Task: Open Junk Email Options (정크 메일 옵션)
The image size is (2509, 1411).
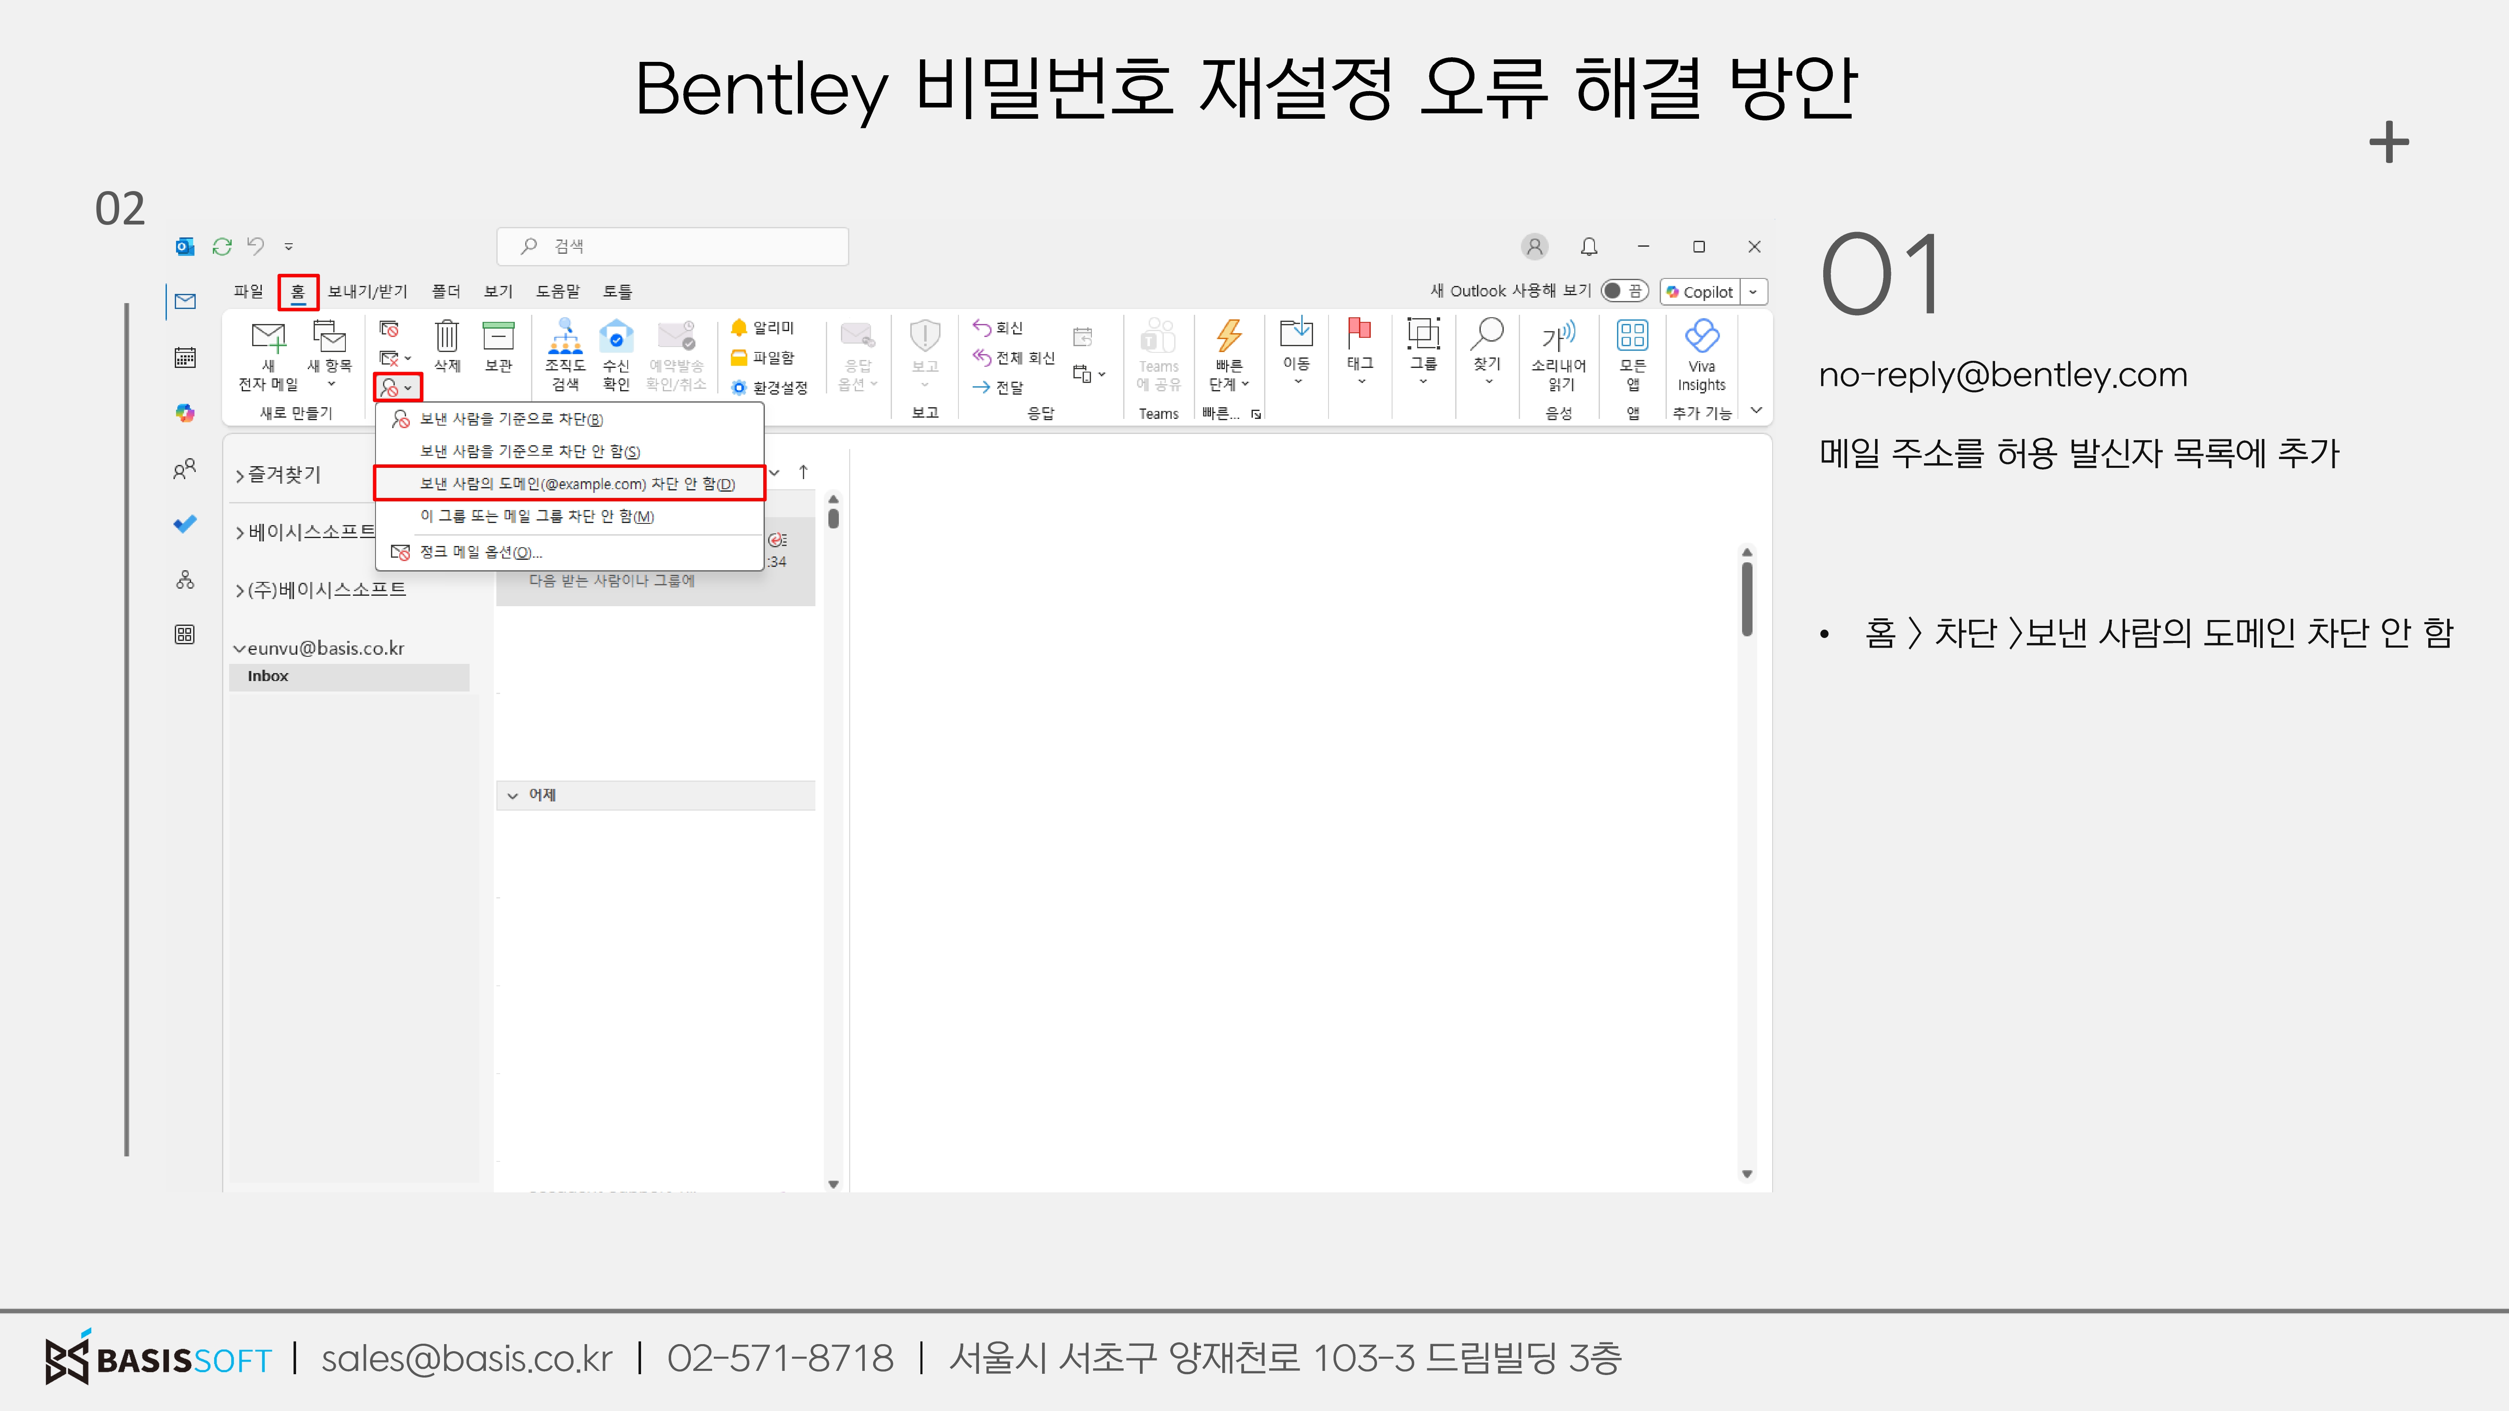Action: pyautogui.click(x=480, y=552)
